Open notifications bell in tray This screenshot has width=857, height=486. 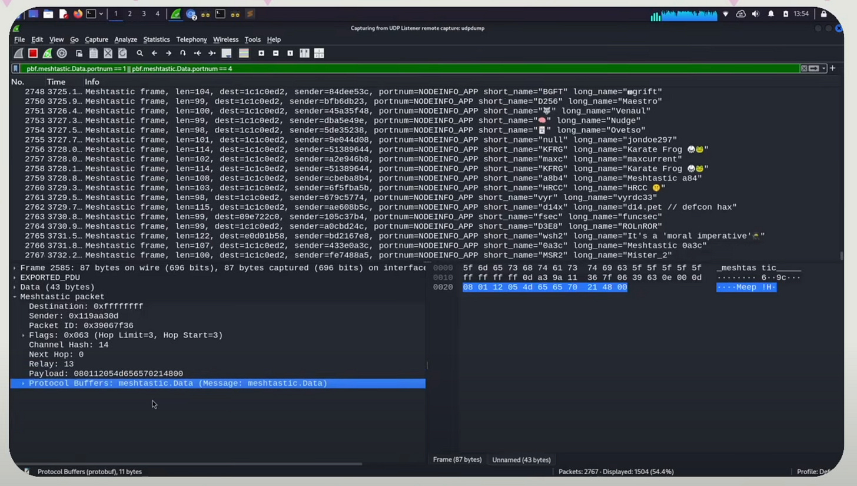coord(771,14)
